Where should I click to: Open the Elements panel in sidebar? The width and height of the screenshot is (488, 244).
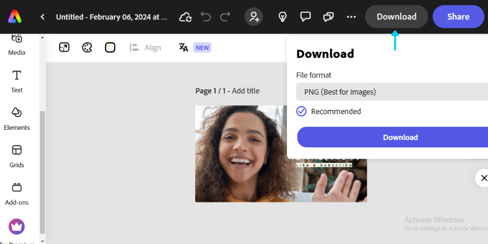(x=17, y=119)
